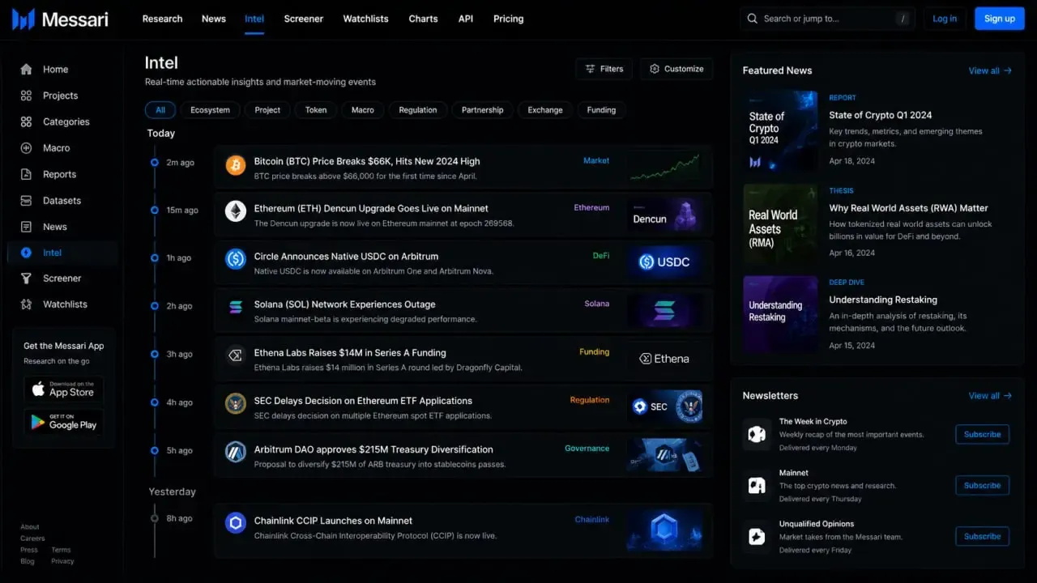
Task: Open the Research top menu
Action: [x=162, y=19]
